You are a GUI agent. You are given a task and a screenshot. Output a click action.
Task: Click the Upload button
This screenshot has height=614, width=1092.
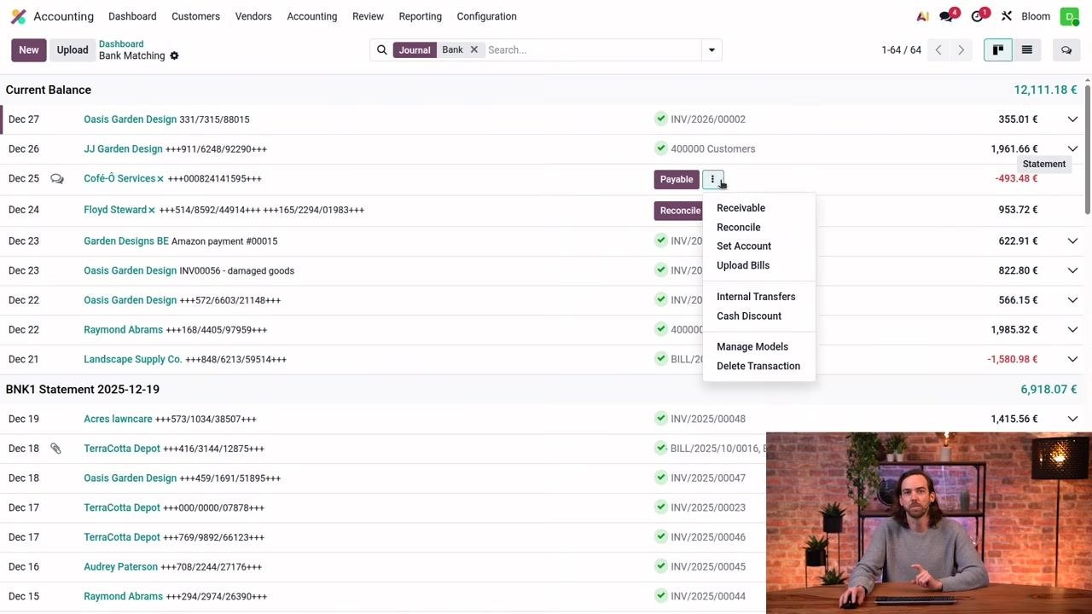pyautogui.click(x=73, y=50)
